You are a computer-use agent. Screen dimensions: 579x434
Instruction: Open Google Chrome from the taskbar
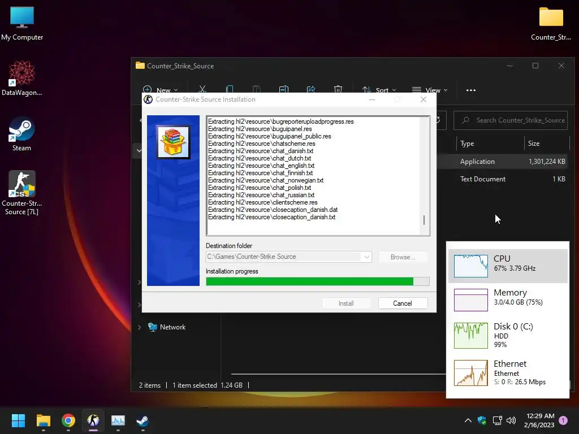[68, 420]
